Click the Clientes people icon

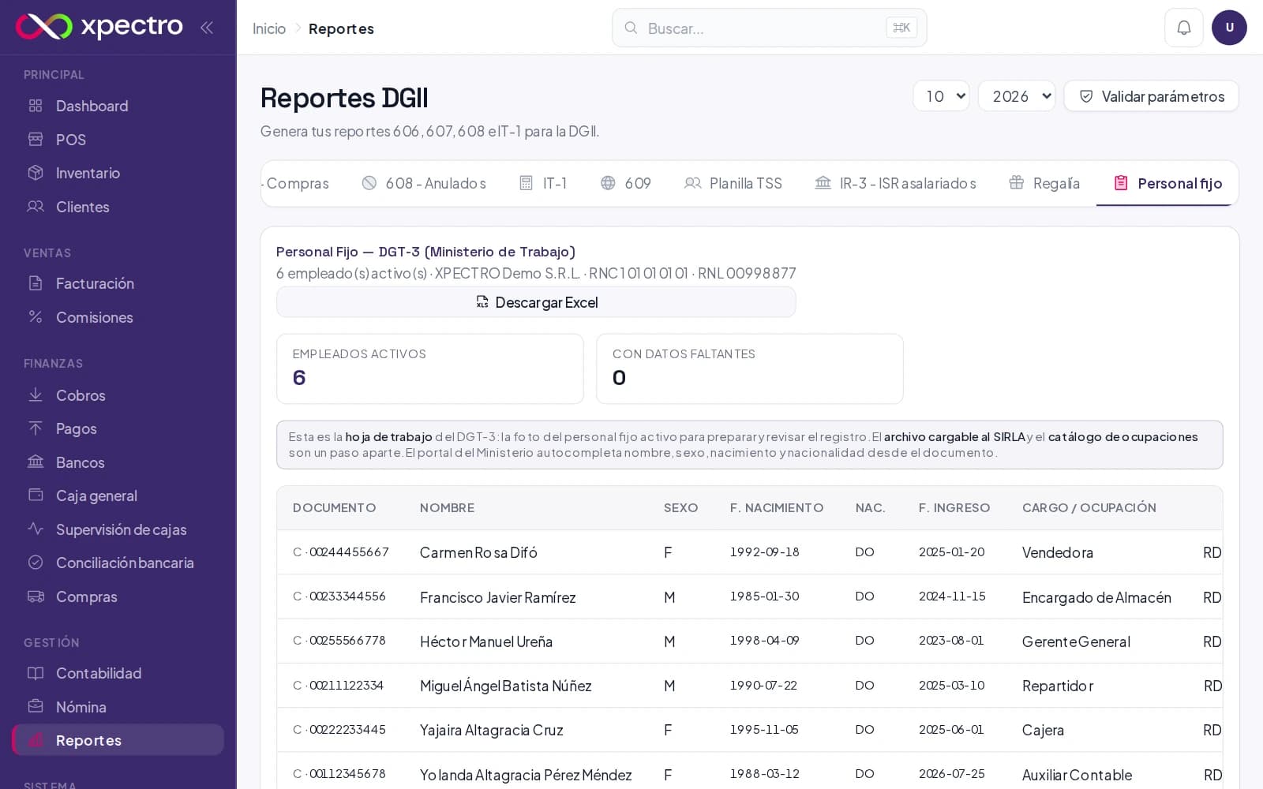(x=36, y=206)
